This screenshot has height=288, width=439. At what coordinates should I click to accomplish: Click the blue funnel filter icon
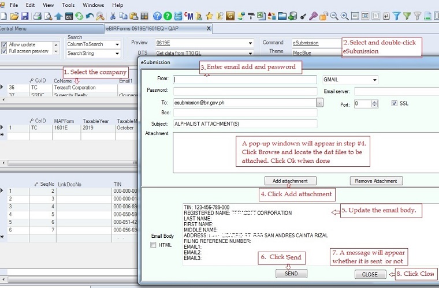pyautogui.click(x=396, y=16)
